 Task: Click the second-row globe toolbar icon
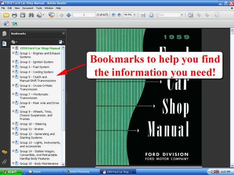pos(6,24)
